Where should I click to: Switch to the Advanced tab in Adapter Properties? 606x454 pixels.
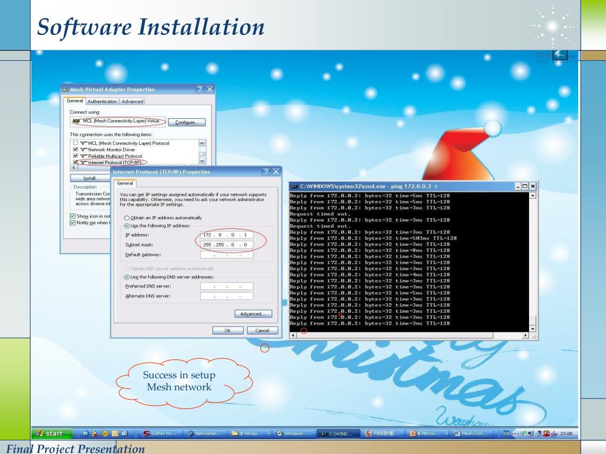[x=132, y=101]
